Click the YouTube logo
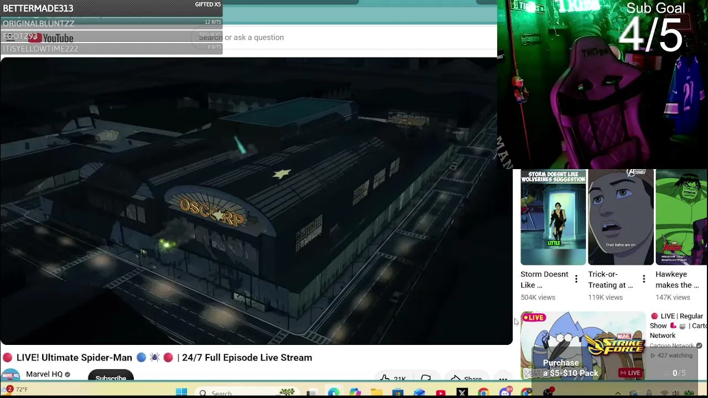The height and width of the screenshot is (398, 708). click(x=51, y=38)
